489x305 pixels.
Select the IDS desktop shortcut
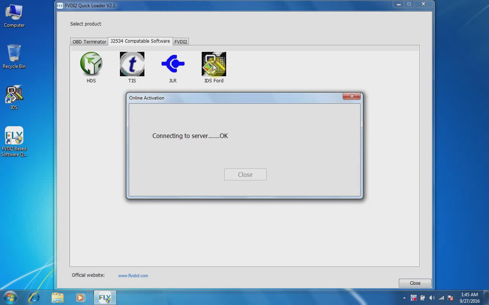tap(14, 98)
